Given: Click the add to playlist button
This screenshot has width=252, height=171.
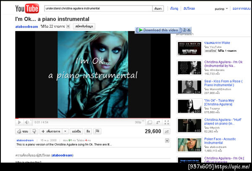Looking at the screenshot, I should [x=51, y=132].
